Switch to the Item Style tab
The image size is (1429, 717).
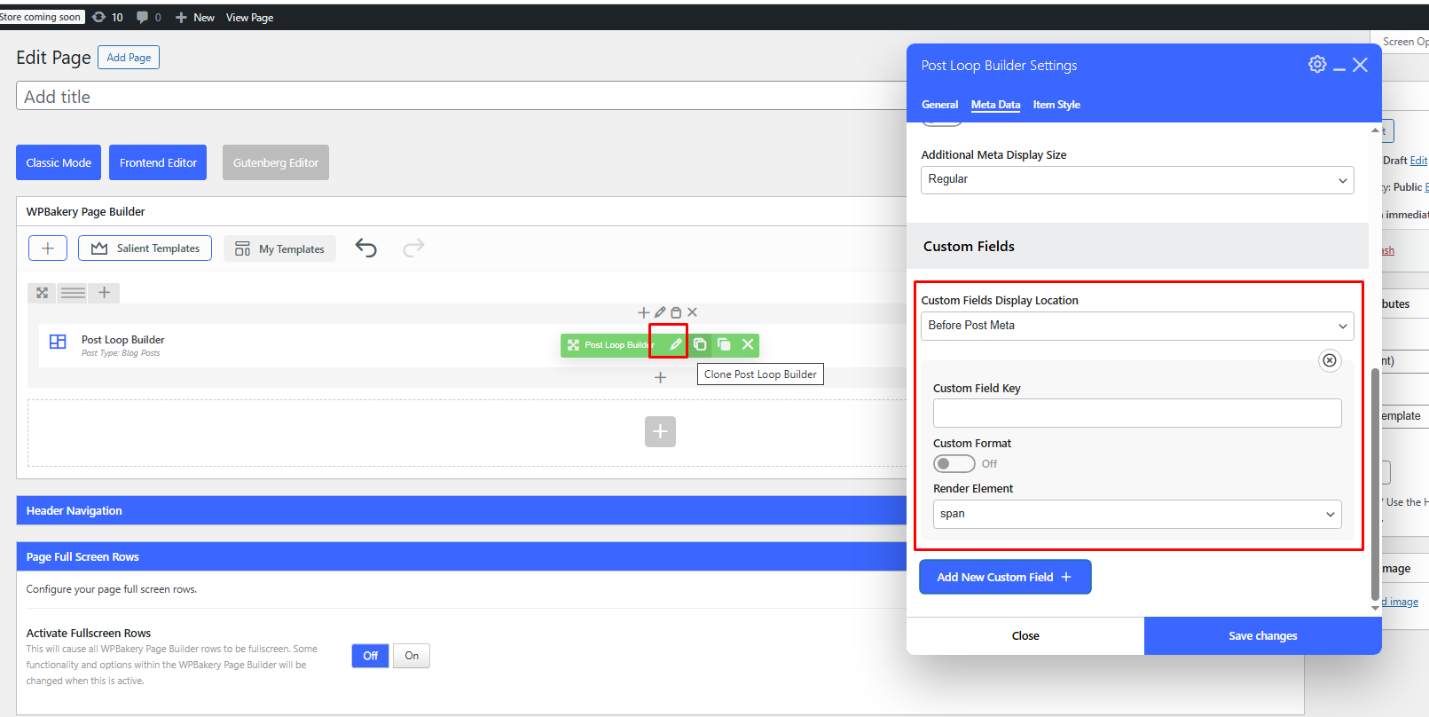click(1056, 105)
